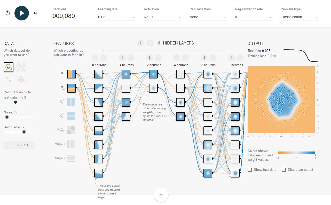Click the step forward icon
This screenshot has width=331, height=205.
click(x=35, y=13)
